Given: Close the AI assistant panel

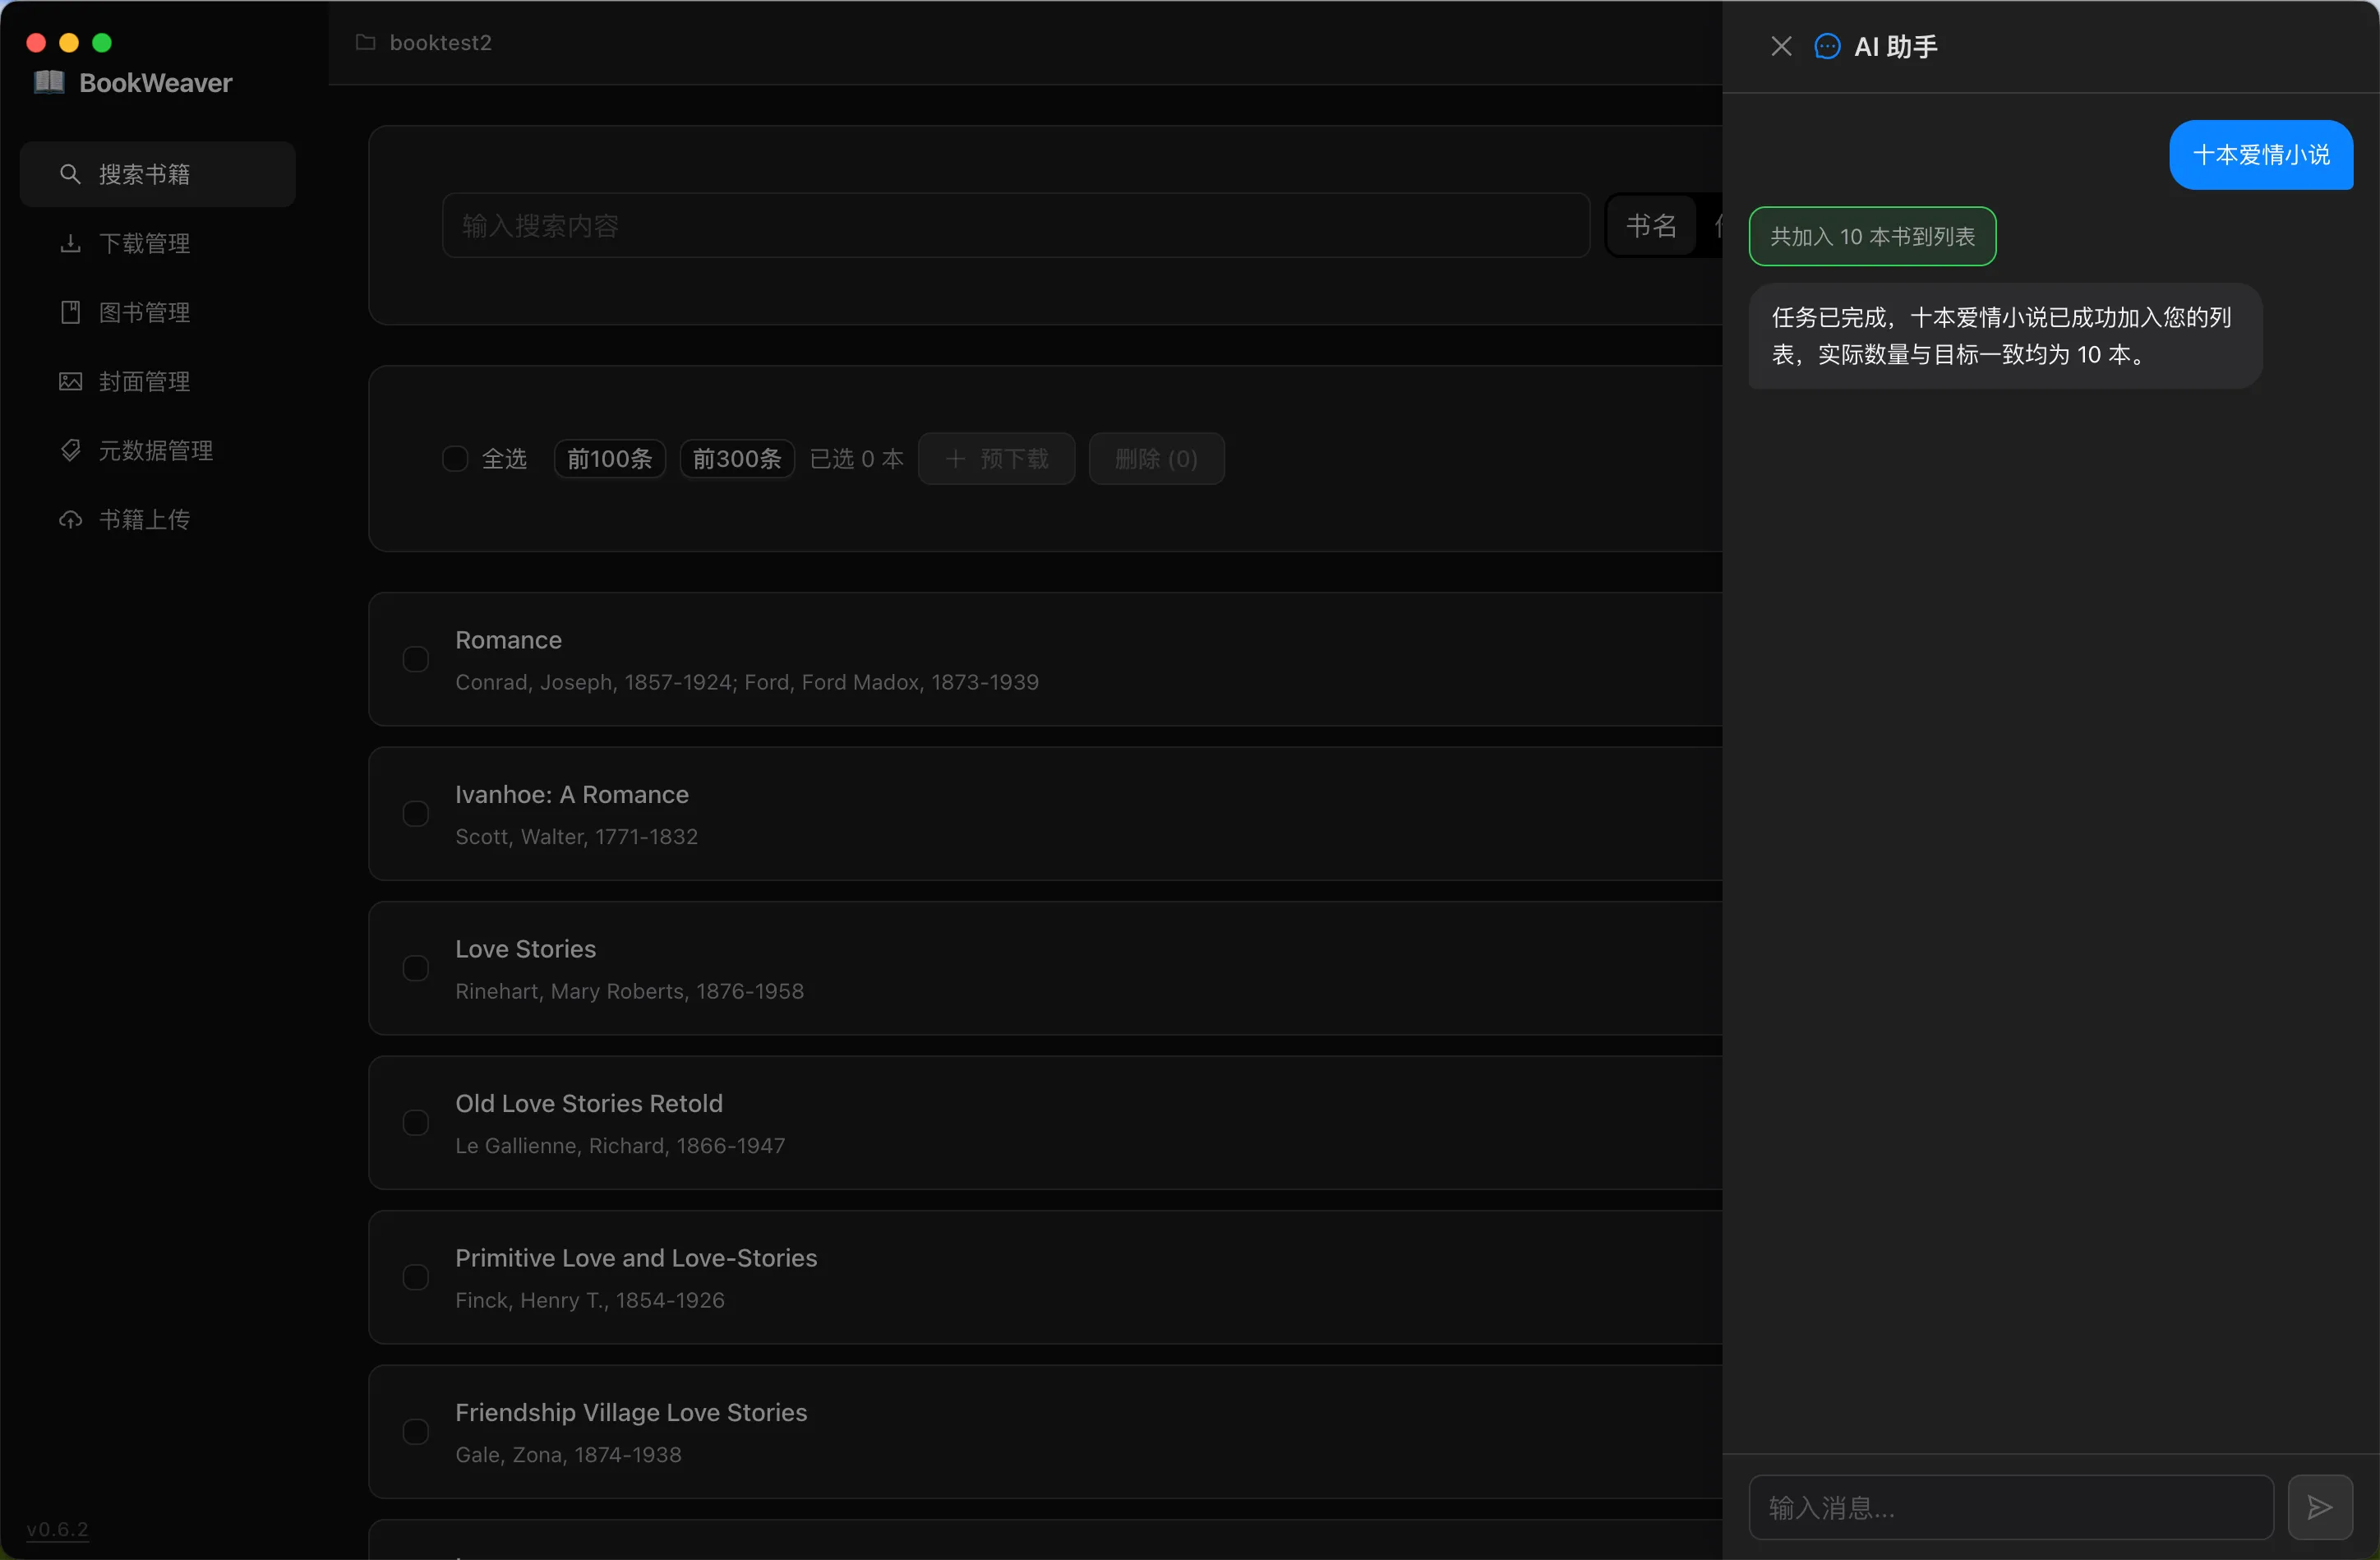Looking at the screenshot, I should (1780, 46).
